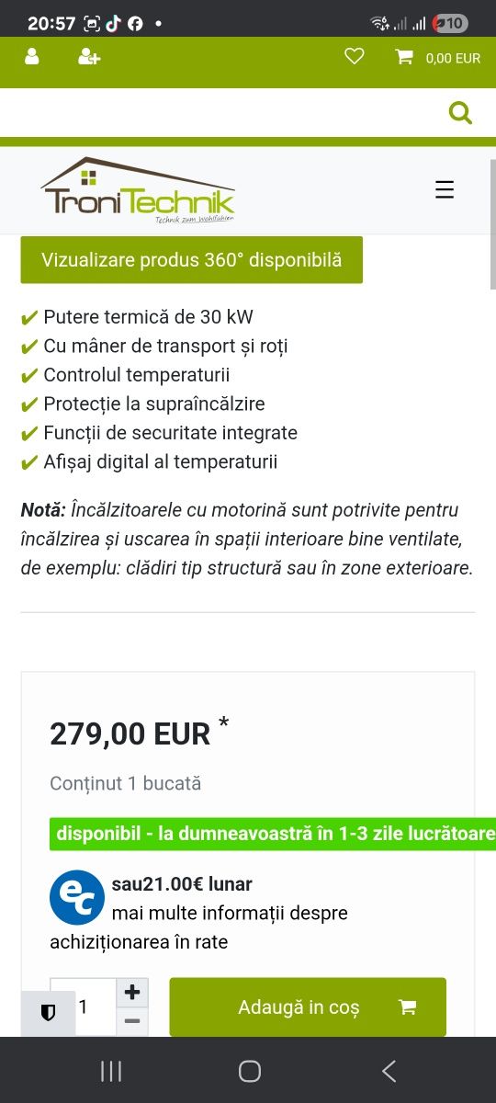
Task: Tap the green search magnifier icon
Action: pos(460,113)
